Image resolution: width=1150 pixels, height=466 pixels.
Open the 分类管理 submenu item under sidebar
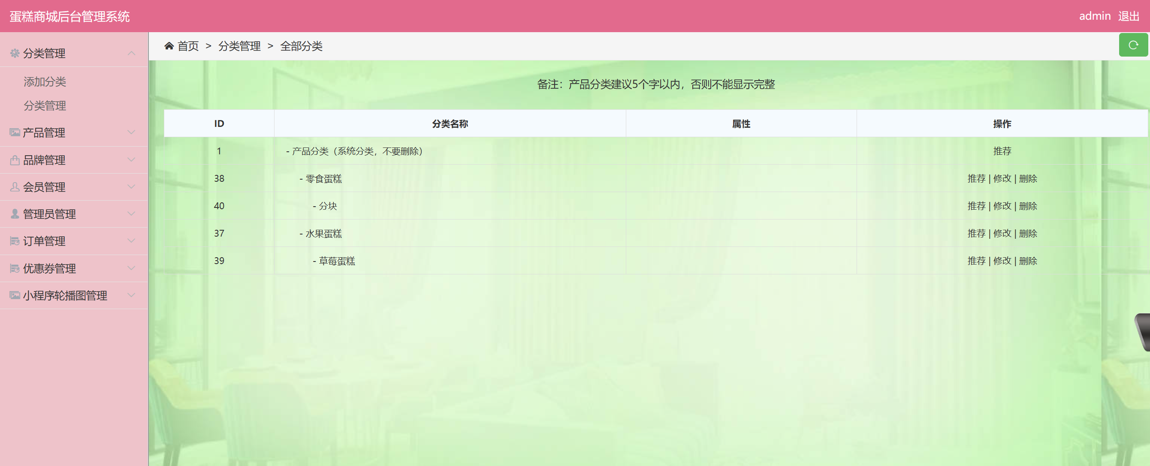click(x=45, y=106)
